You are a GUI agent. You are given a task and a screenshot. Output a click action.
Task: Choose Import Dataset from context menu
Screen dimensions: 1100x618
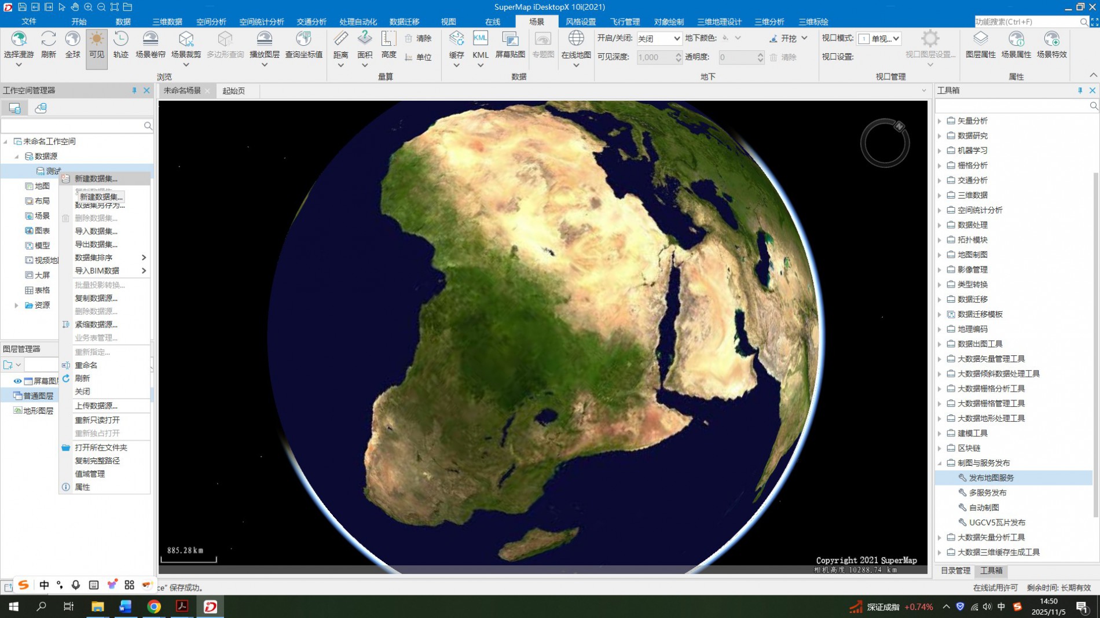[96, 231]
